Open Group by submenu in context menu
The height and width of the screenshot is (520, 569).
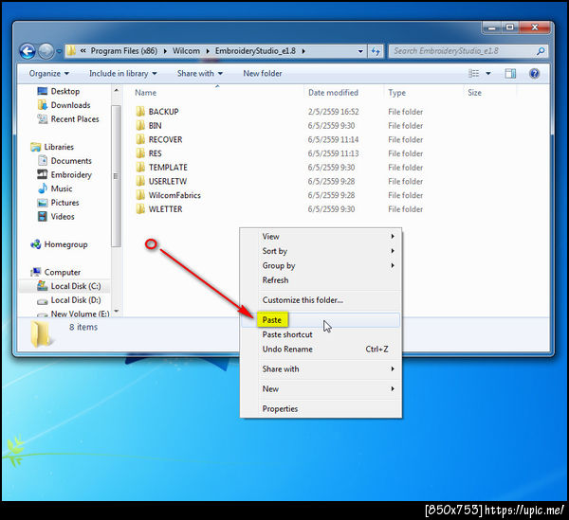321,265
